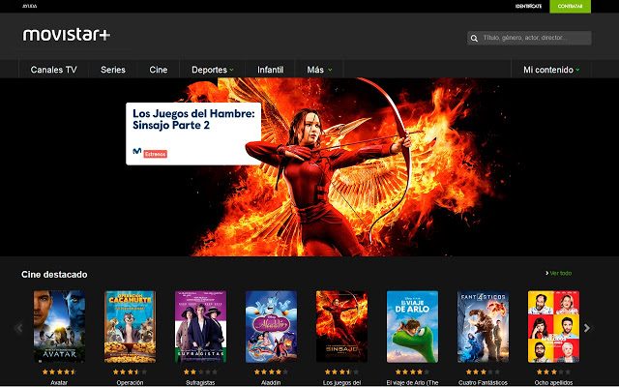Open the Ayuda help link
The image size is (619, 387).
pyautogui.click(x=29, y=6)
